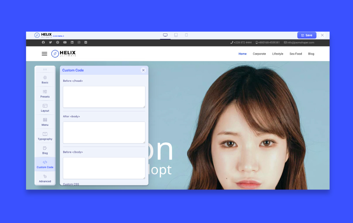Image resolution: width=353 pixels, height=223 pixels.
Task: Open the Twitter social icon
Action: click(50, 42)
